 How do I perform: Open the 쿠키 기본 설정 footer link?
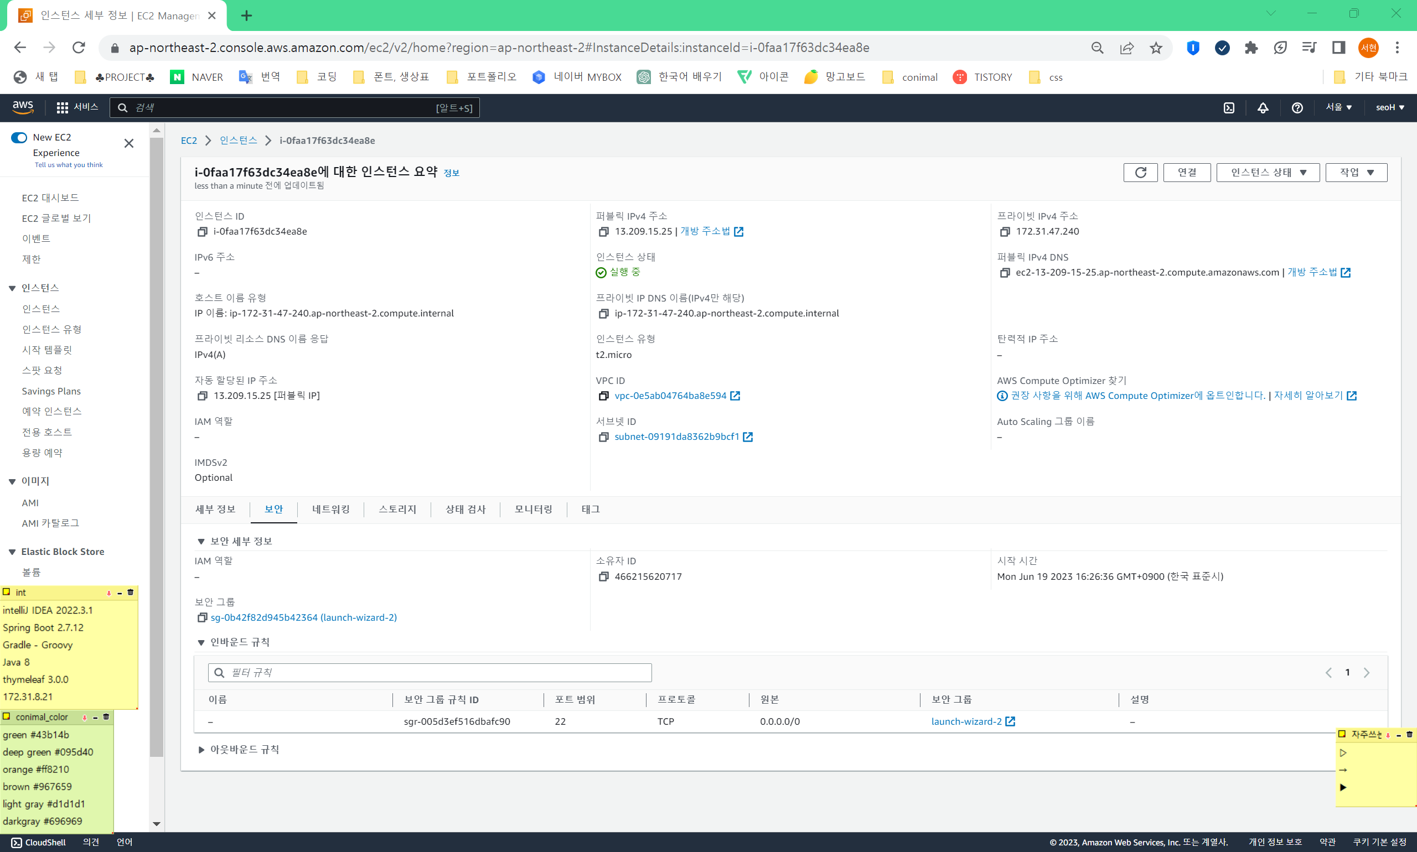click(1380, 842)
